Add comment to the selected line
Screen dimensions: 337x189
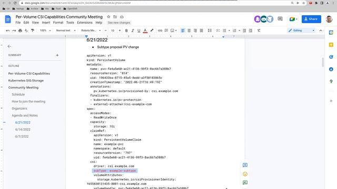click(245, 165)
